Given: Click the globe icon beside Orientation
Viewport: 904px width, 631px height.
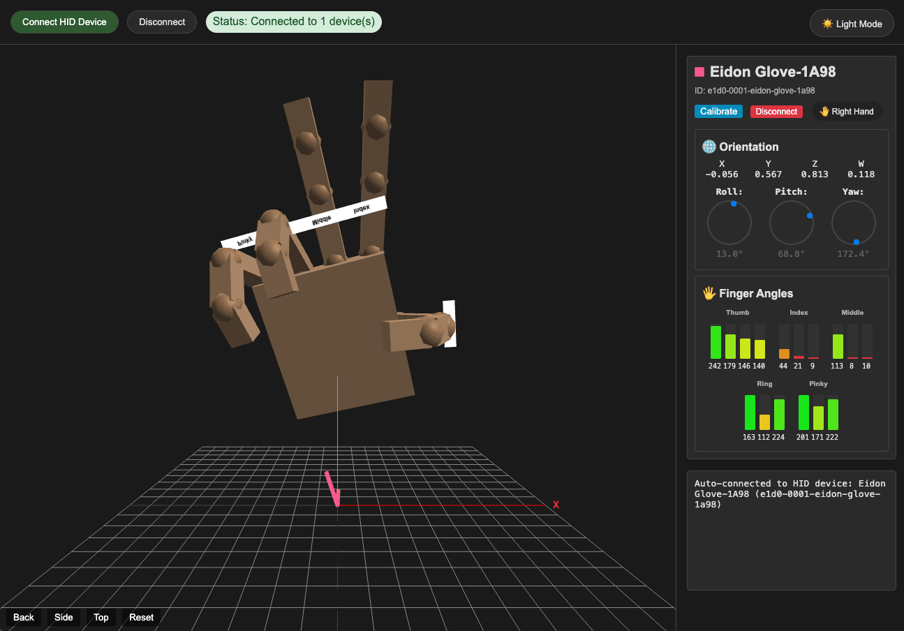Looking at the screenshot, I should point(709,147).
